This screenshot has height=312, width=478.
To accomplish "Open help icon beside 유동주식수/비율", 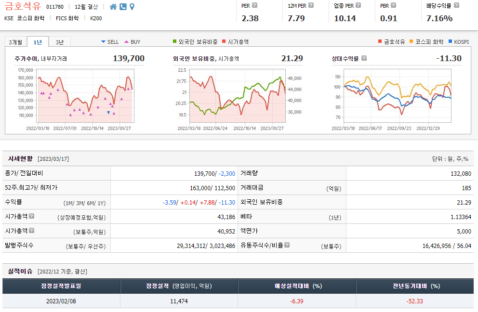I will point(287,245).
